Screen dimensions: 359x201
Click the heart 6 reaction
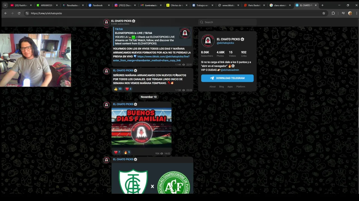click(128, 89)
